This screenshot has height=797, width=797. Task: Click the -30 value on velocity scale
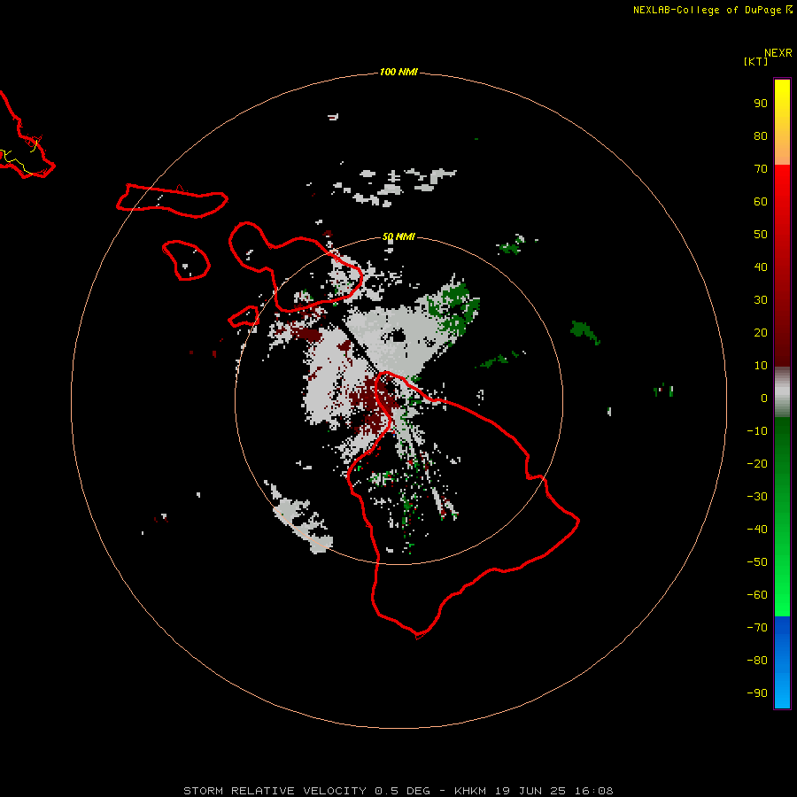(x=757, y=497)
